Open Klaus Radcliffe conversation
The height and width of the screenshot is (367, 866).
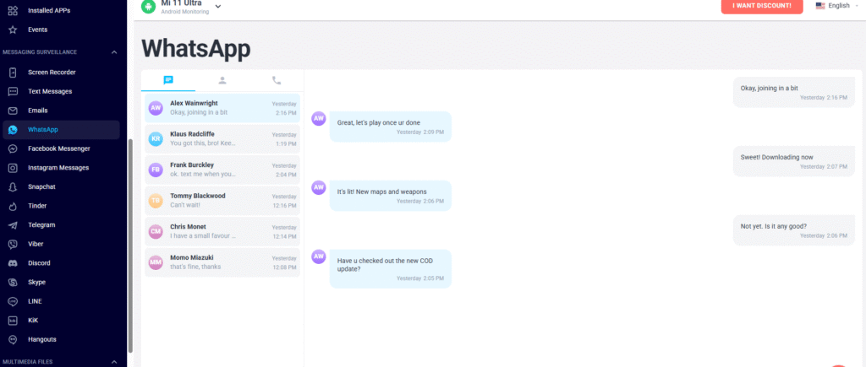(x=222, y=139)
